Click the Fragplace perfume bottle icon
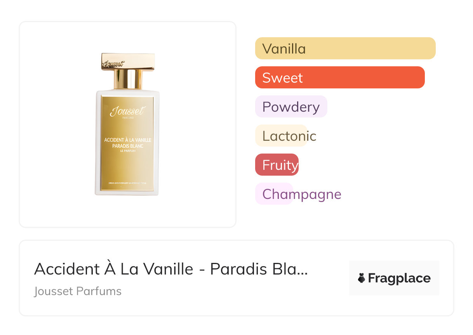The image size is (473, 335). (x=362, y=278)
